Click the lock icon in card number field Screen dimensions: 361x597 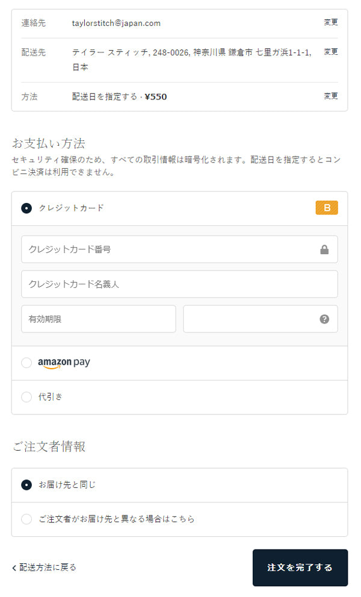[324, 249]
